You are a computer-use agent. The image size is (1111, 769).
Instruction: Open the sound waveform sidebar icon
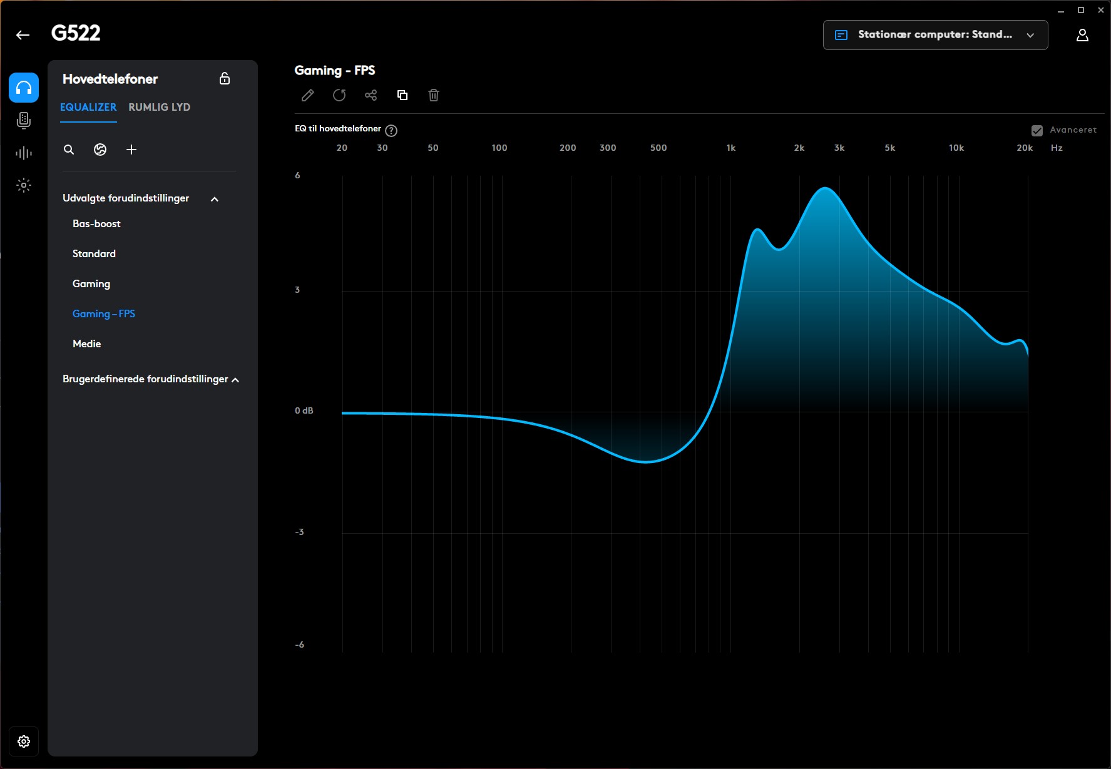pos(24,153)
